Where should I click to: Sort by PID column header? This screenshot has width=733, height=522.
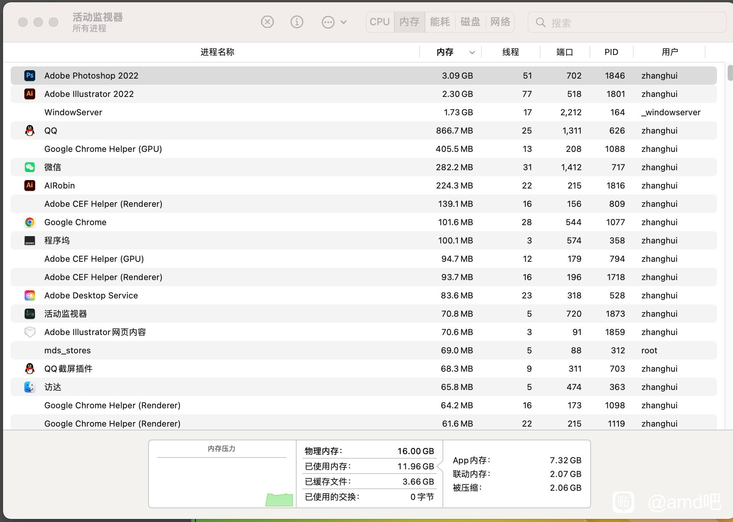[611, 52]
